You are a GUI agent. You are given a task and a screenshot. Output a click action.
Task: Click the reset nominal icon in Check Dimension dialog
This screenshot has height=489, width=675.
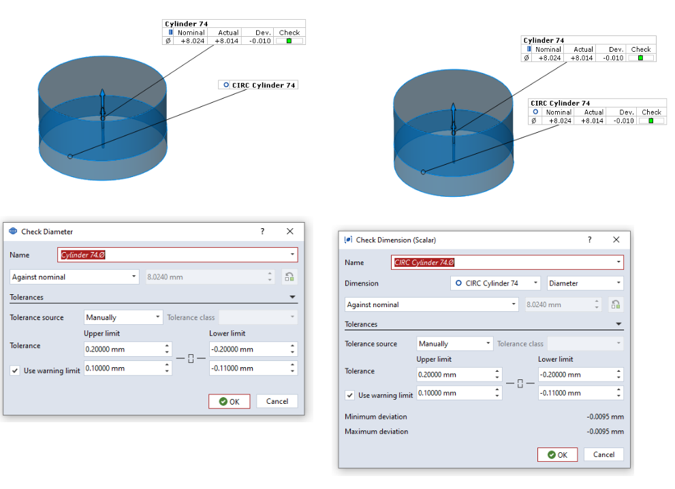pyautogui.click(x=616, y=304)
